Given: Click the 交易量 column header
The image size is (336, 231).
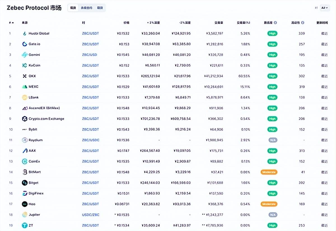Looking at the screenshot, I should pos(218,23).
